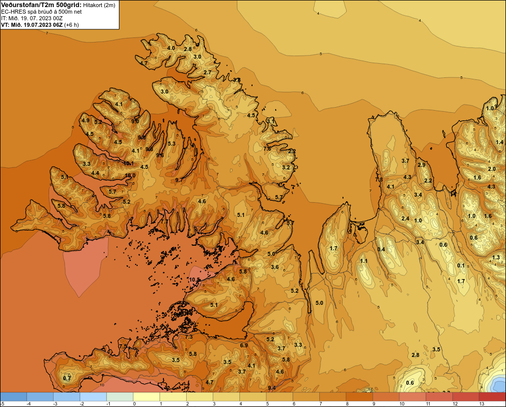
Task: Click the '4.0' temperature value
Action: (x=171, y=48)
